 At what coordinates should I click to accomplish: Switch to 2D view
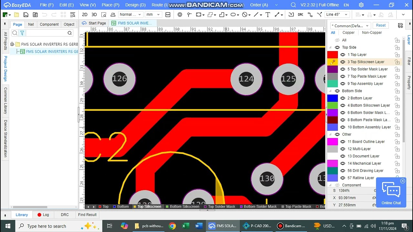click(85, 15)
